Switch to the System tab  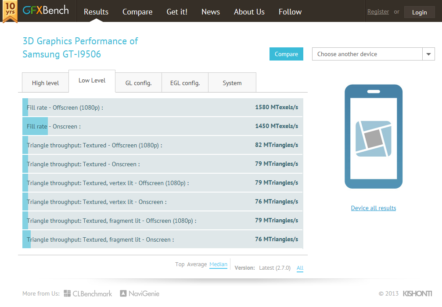pos(232,83)
